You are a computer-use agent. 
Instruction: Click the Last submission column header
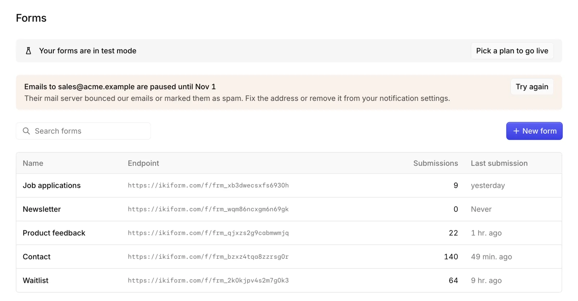pyautogui.click(x=499, y=163)
